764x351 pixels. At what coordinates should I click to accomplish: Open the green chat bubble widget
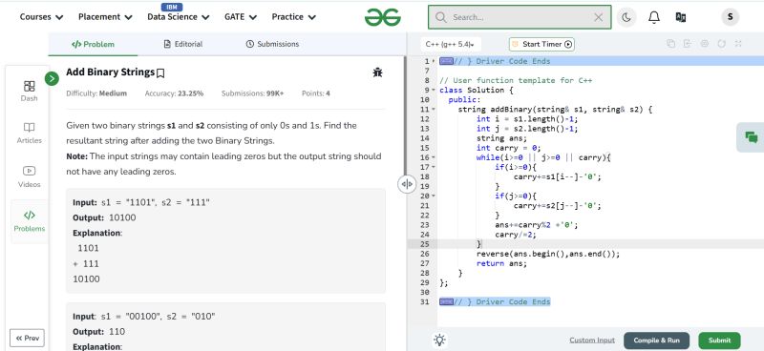pos(751,137)
